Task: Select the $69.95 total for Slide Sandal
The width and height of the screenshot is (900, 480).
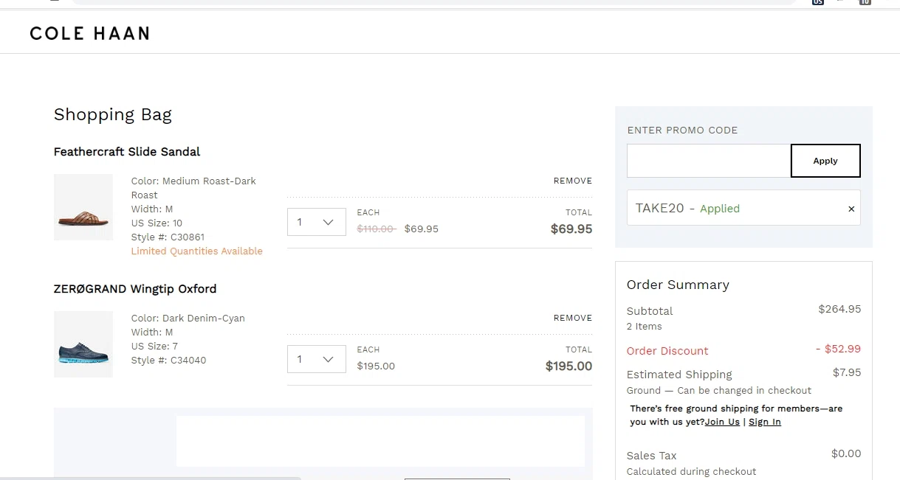Action: click(x=571, y=229)
